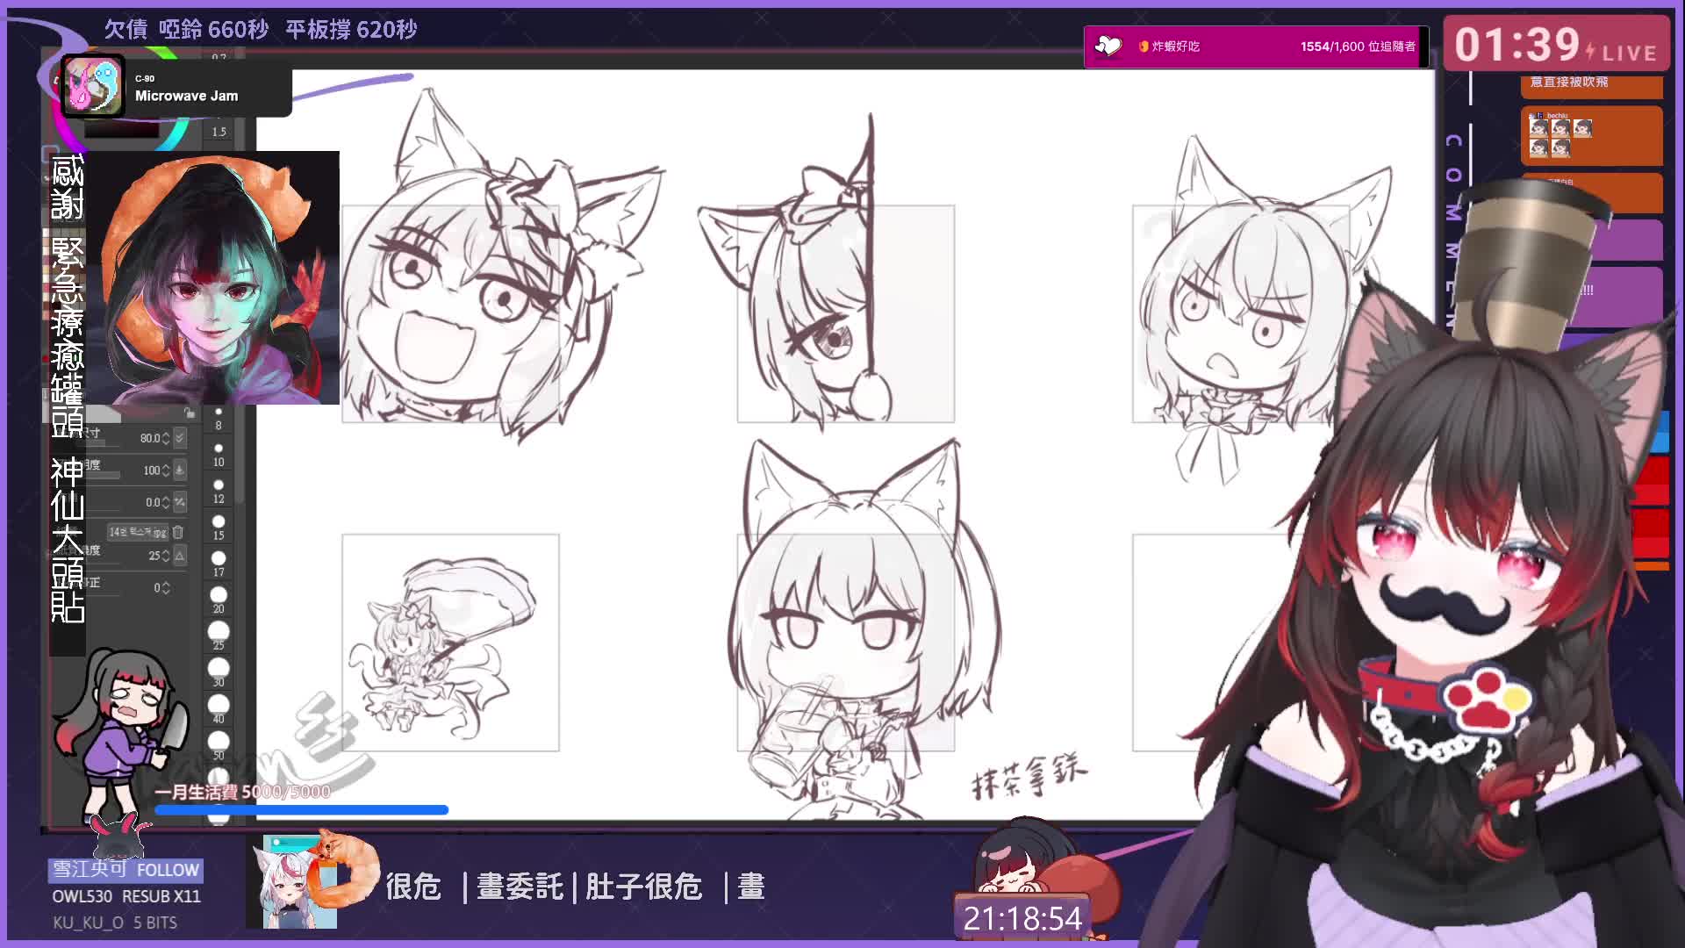The height and width of the screenshot is (948, 1685).
Task: Open texture density dynamics next to 25
Action: tap(180, 556)
